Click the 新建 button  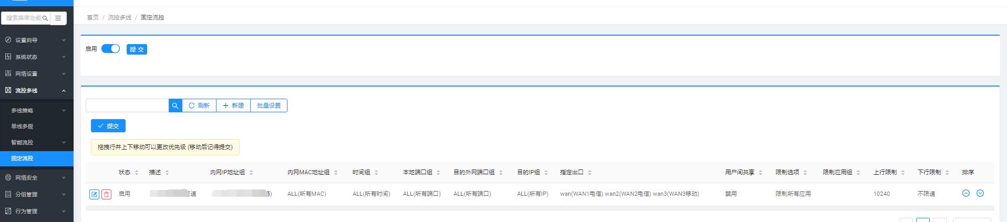pyautogui.click(x=233, y=105)
